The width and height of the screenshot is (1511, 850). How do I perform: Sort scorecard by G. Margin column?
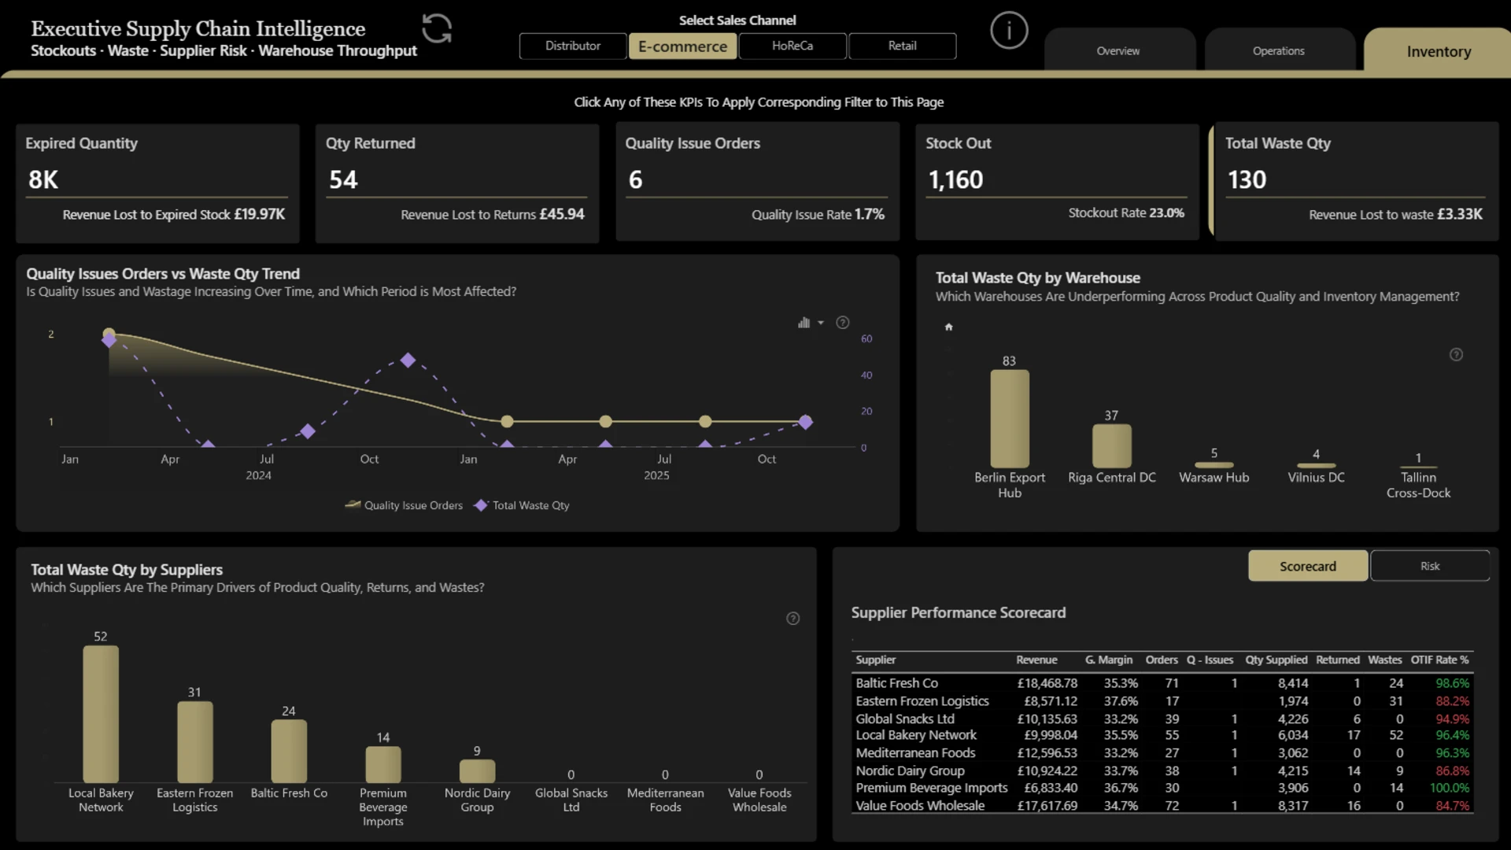click(1109, 660)
